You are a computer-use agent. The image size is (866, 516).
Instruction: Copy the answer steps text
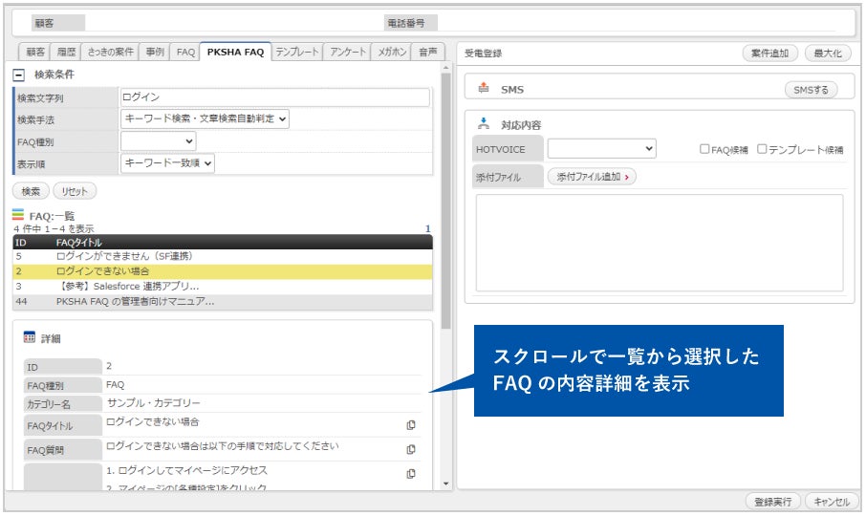point(411,473)
